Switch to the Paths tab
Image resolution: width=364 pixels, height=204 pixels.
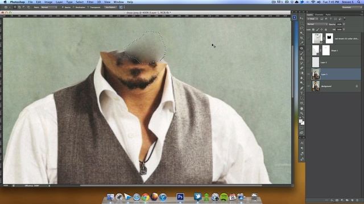click(328, 15)
